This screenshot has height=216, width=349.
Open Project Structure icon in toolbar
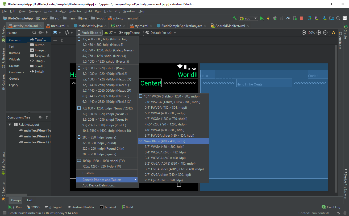pyautogui.click(x=331, y=18)
